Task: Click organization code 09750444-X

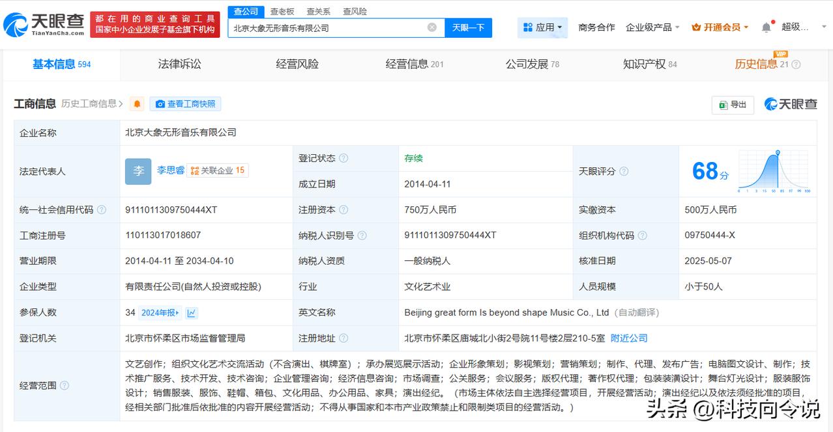Action: point(710,235)
